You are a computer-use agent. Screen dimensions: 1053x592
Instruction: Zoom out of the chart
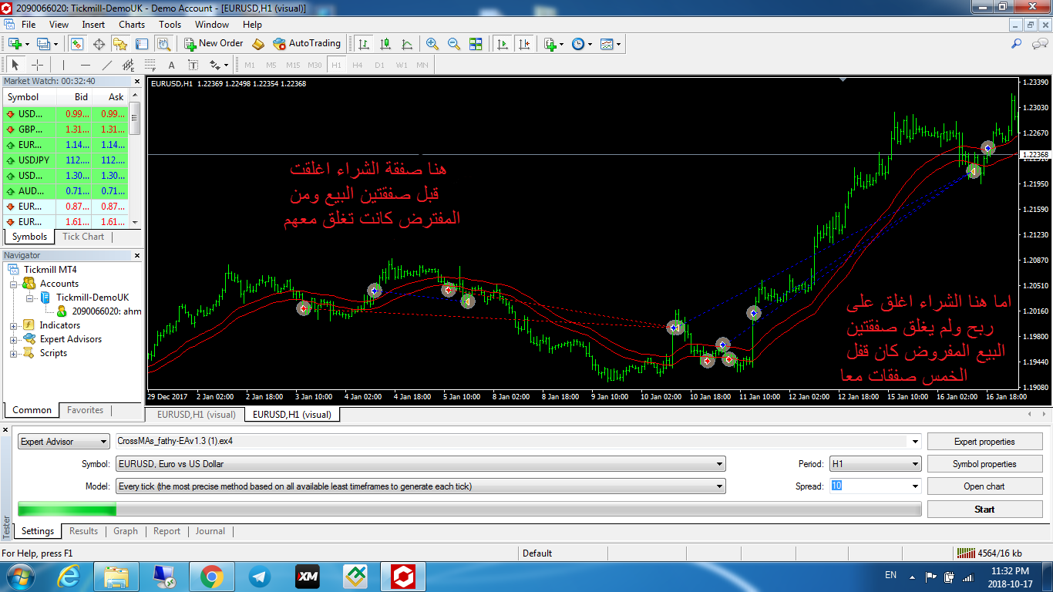(454, 44)
